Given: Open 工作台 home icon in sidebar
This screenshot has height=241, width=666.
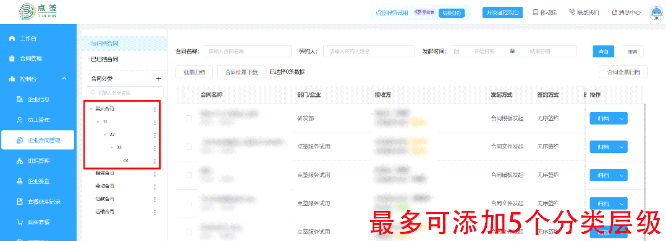Looking at the screenshot, I should [12, 38].
